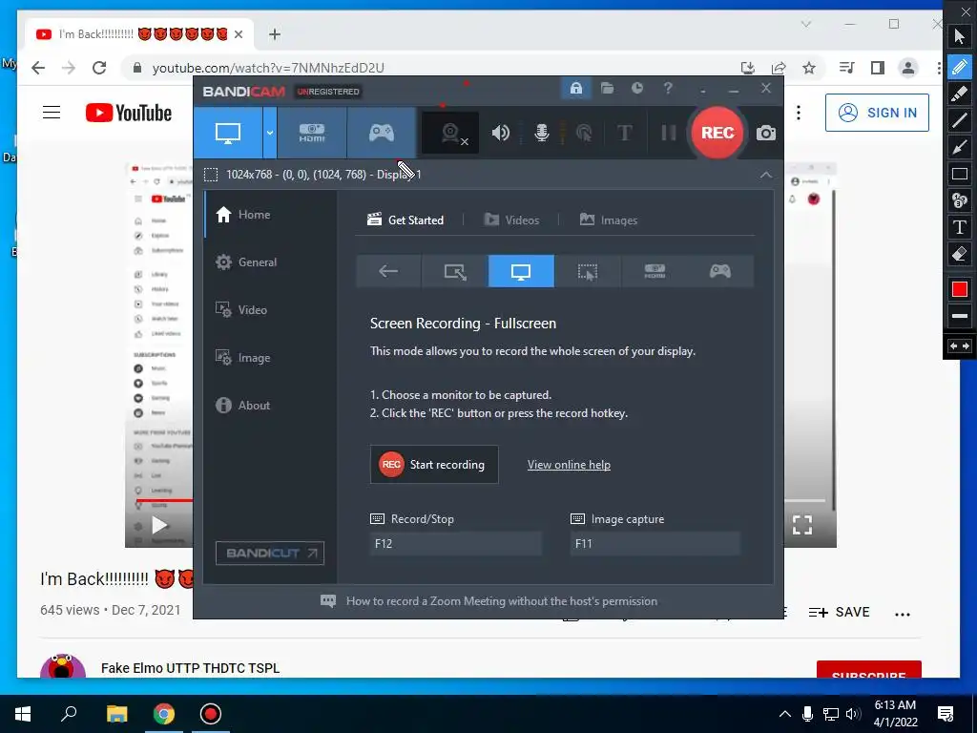Click the Start recording button
The height and width of the screenshot is (733, 977).
click(434, 465)
